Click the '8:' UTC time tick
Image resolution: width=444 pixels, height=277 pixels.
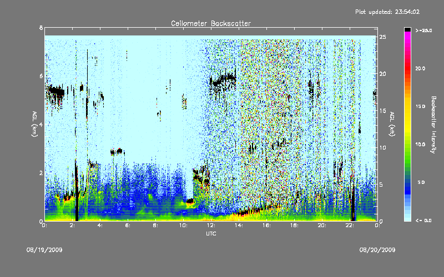pos(155,225)
